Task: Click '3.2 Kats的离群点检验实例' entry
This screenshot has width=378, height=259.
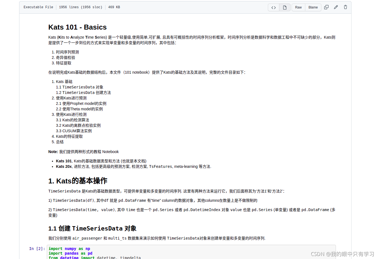Action: (78, 125)
